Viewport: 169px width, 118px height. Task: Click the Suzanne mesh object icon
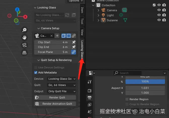pos(103,20)
